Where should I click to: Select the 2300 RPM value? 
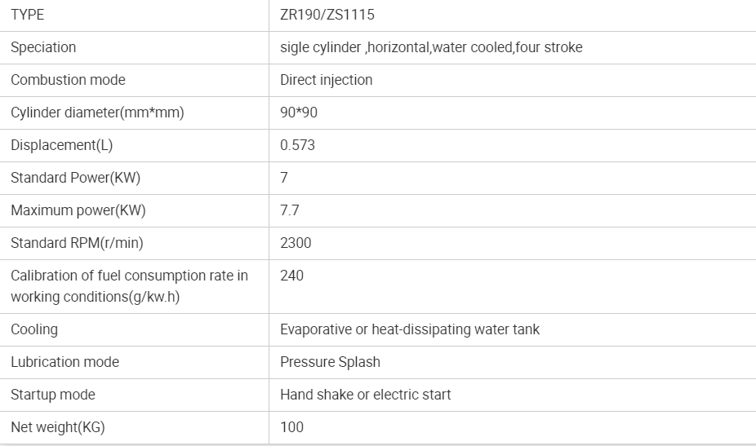pyautogui.click(x=296, y=243)
